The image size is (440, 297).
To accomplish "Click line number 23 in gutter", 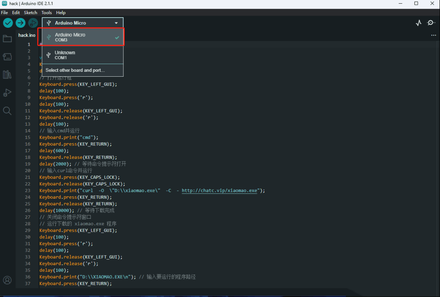I will pyautogui.click(x=28, y=191).
